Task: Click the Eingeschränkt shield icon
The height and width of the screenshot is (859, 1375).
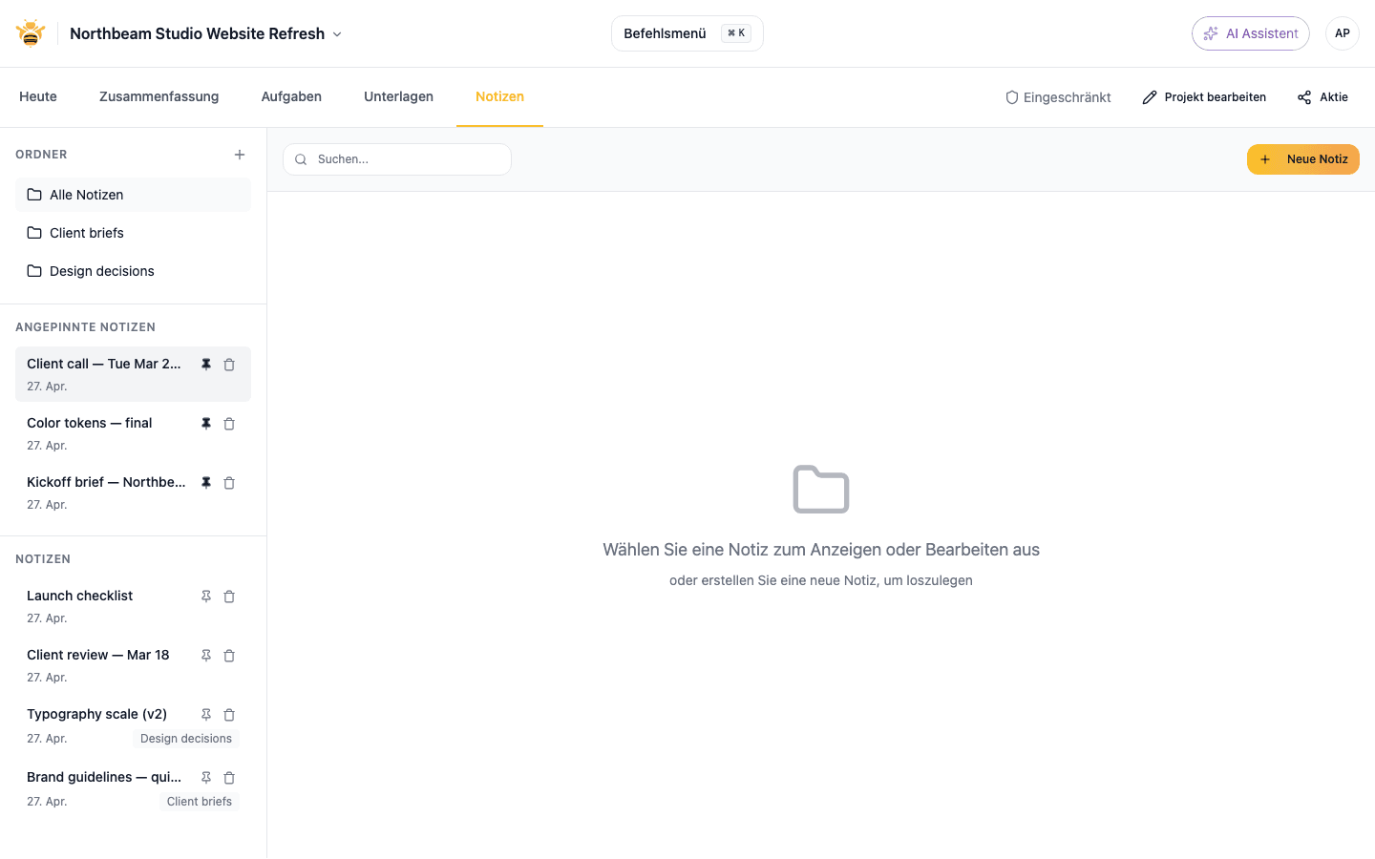Action: 1010,96
